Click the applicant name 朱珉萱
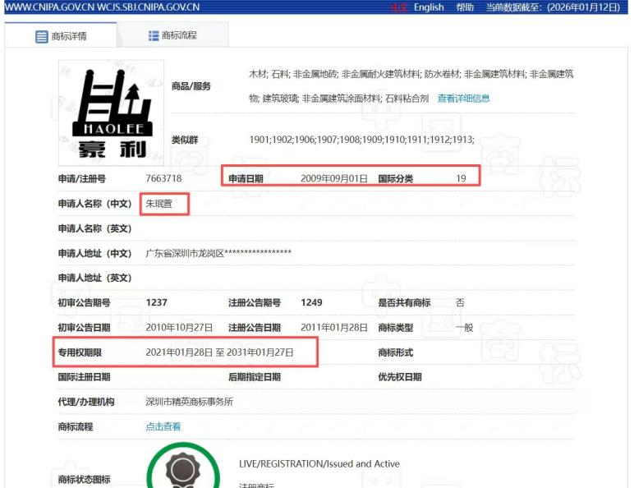634x488 pixels. 160,203
